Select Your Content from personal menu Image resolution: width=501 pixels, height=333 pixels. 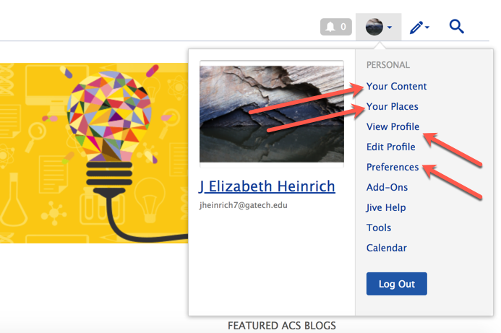[x=396, y=86]
